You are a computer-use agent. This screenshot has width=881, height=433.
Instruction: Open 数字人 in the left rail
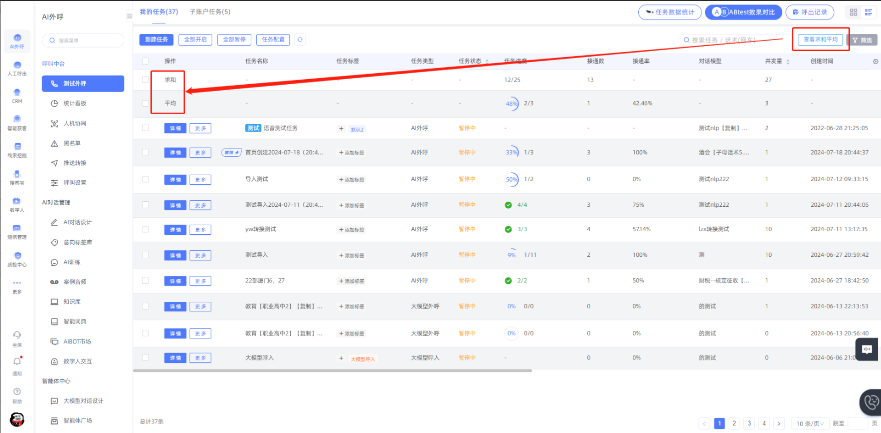[x=17, y=205]
